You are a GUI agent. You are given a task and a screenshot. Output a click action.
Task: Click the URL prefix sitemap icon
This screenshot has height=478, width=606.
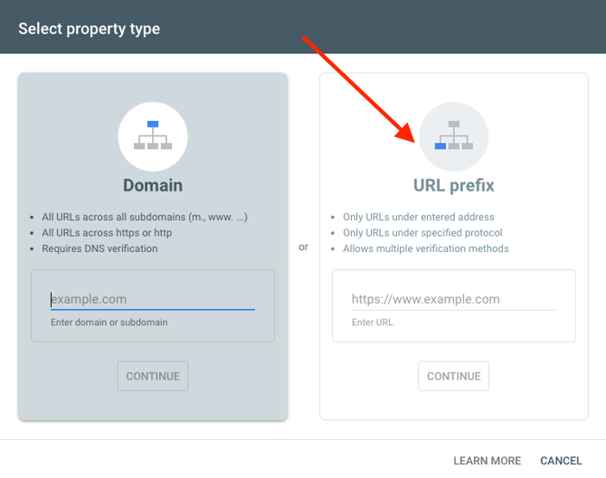tap(454, 136)
